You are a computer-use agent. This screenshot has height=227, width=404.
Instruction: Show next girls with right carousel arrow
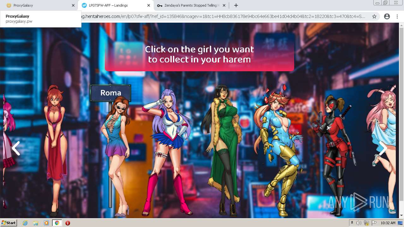pos(383,148)
